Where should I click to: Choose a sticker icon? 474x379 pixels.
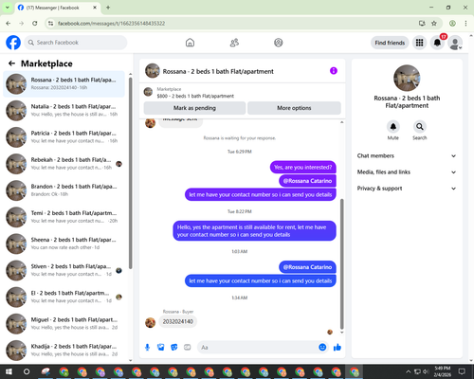click(174, 348)
